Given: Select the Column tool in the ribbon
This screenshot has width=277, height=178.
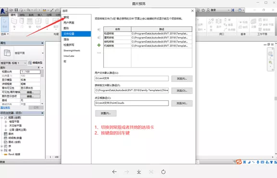Looking at the screenshot, I should (x=47, y=23).
